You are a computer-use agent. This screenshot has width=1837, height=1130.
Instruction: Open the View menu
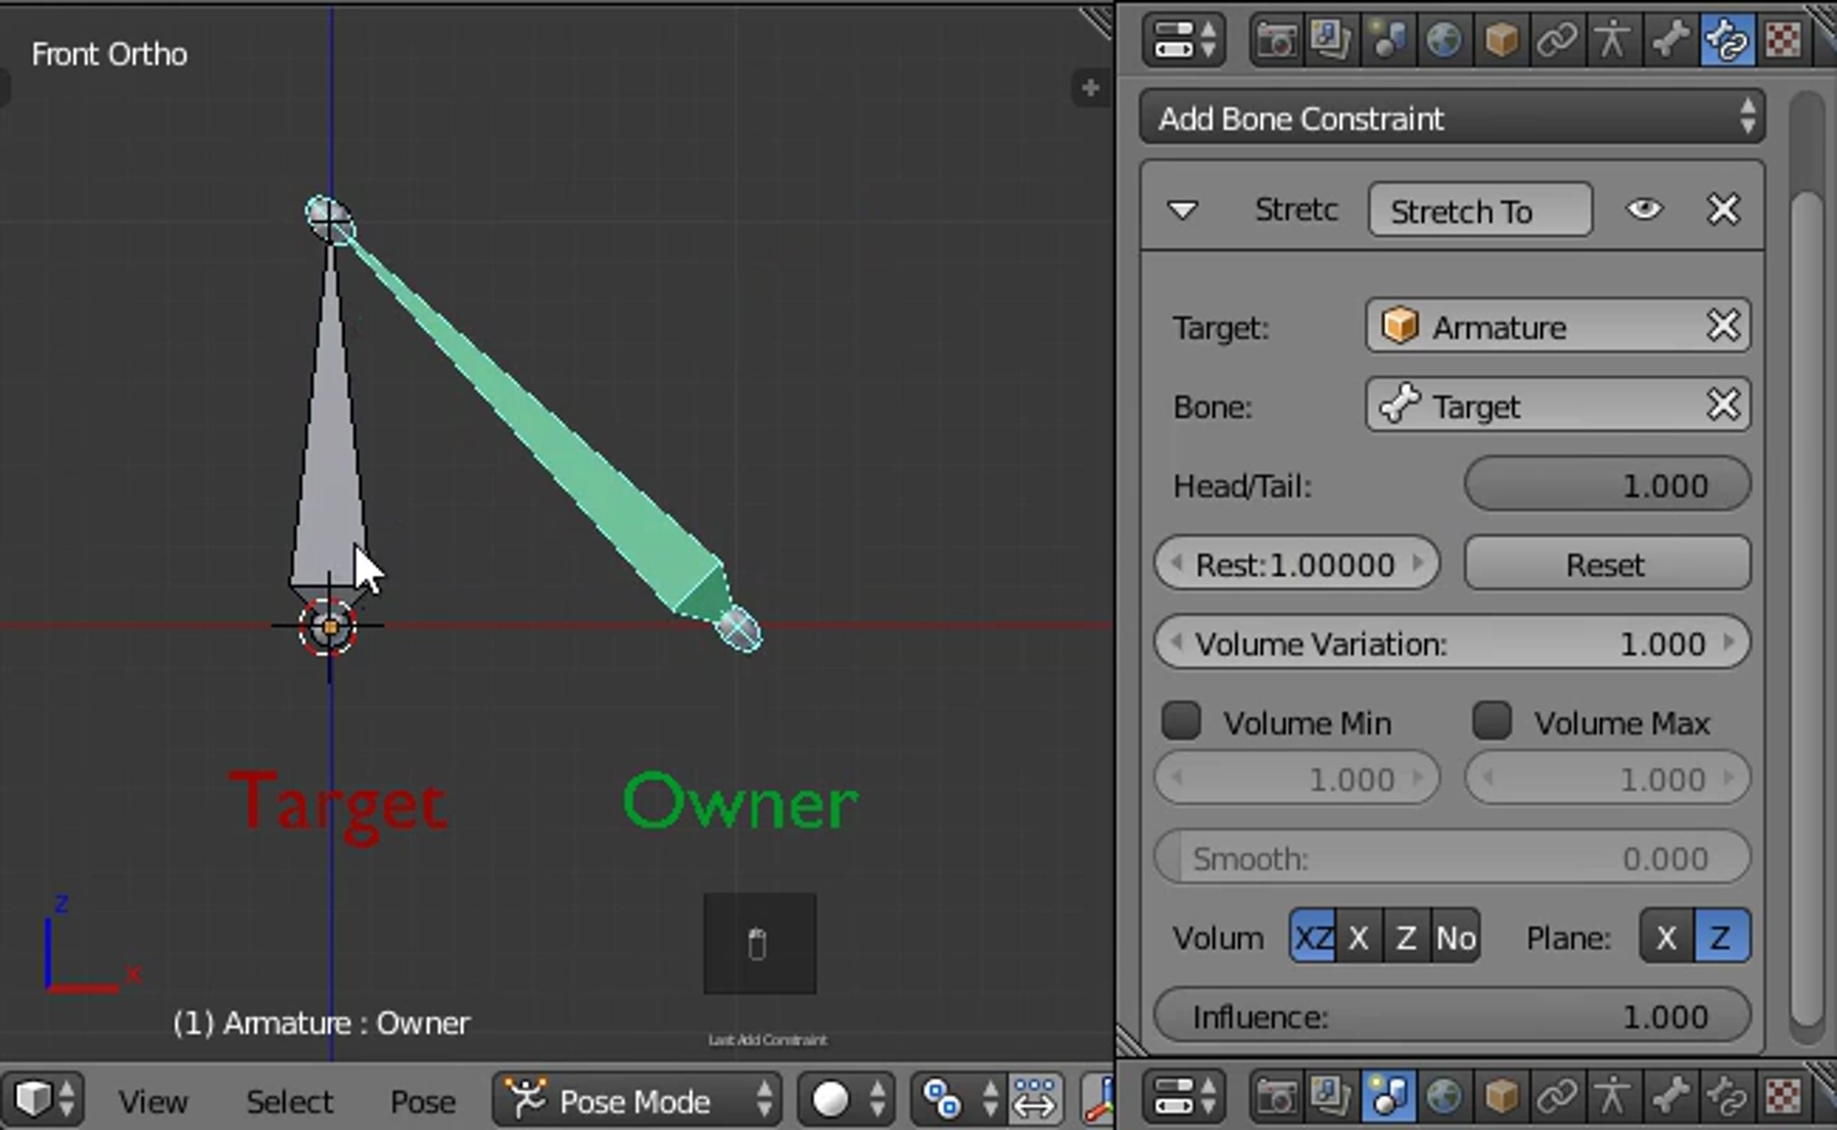point(152,1101)
